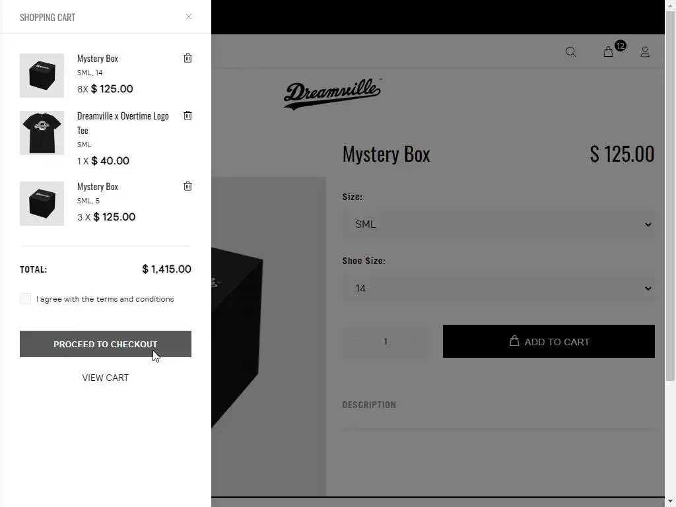Open the user account icon

point(645,51)
